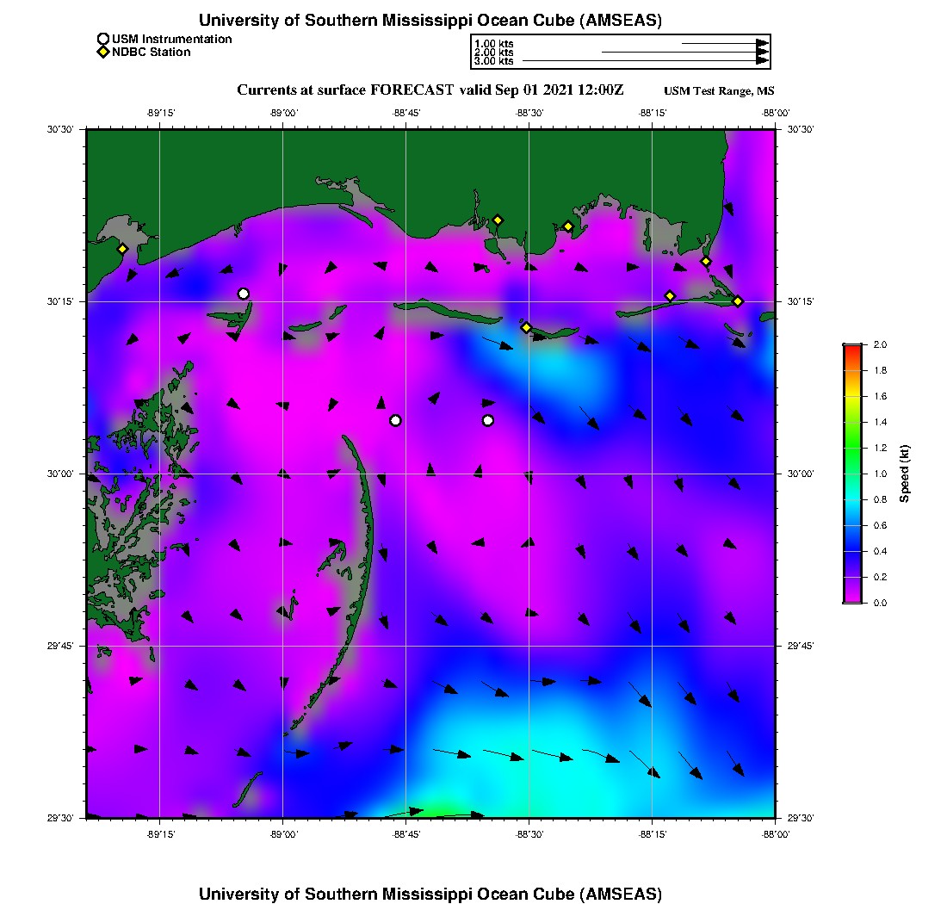947x904 pixels.
Task: Click the 89°00' longitude label on top axis
Action: (283, 112)
